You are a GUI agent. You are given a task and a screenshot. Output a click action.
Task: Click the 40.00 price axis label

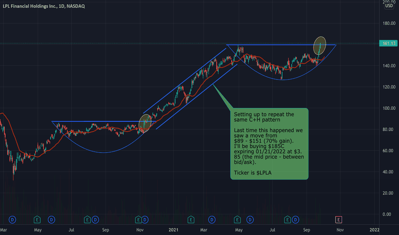point(388,172)
